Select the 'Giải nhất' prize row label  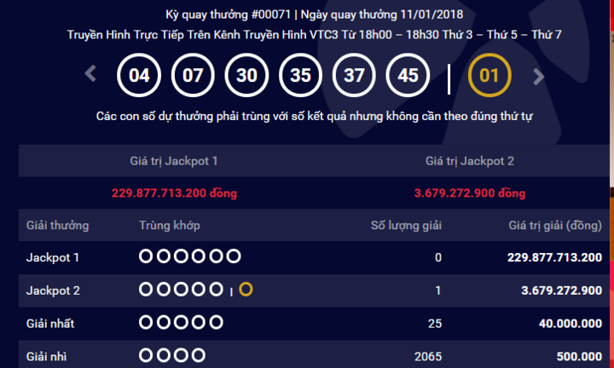coord(52,323)
